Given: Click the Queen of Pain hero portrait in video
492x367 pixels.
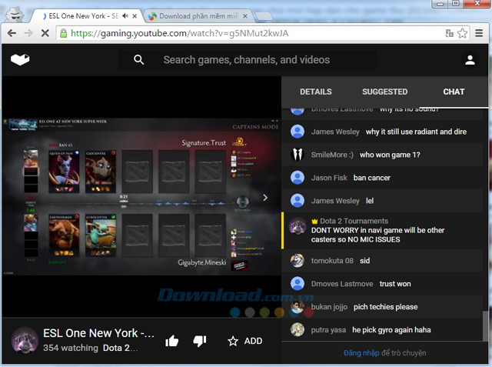Looking at the screenshot, I should [64, 172].
